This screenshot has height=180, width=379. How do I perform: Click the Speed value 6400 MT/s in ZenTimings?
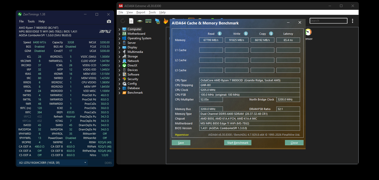click(x=40, y=42)
